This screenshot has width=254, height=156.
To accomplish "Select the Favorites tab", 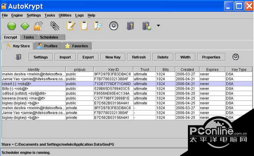I will click(x=77, y=46).
